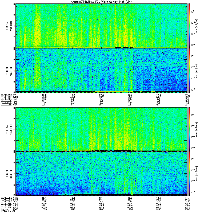Viewport: 200px width, 213px height.
Task: Click the 'PSD [nT²/Hz]' label of the bottom color bar
Action: 197,173
